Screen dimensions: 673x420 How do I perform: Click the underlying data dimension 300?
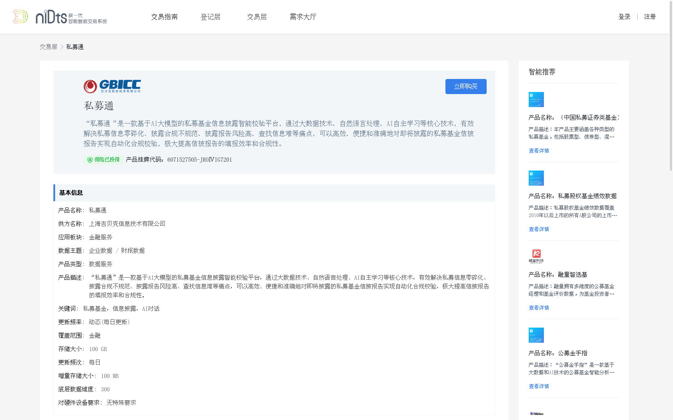coord(105,389)
